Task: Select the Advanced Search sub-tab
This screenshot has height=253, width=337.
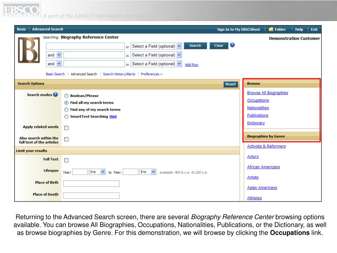Action: pos(84,74)
